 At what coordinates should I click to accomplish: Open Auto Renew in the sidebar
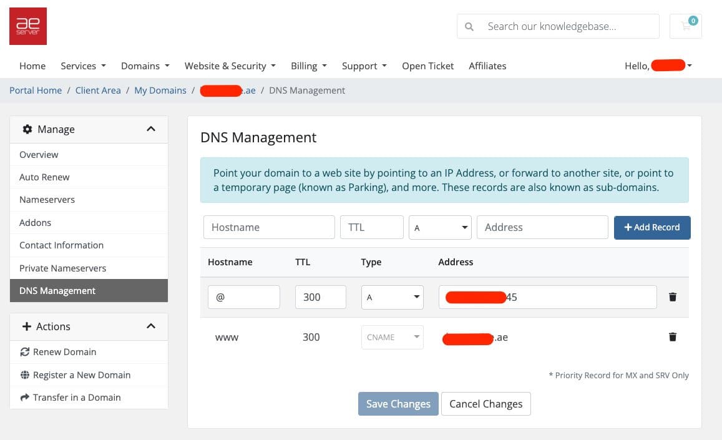pyautogui.click(x=89, y=177)
